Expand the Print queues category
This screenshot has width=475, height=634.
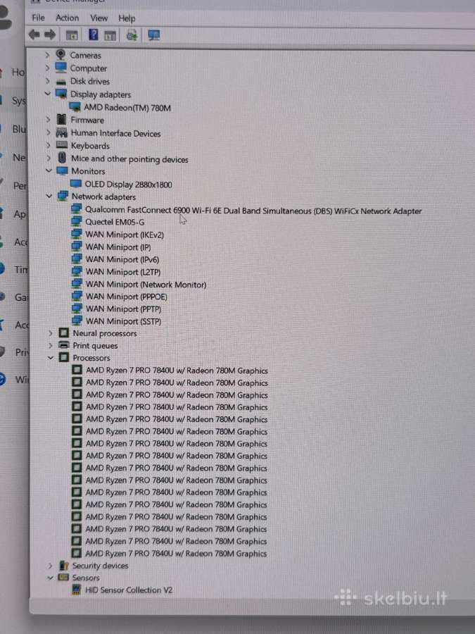(50, 345)
